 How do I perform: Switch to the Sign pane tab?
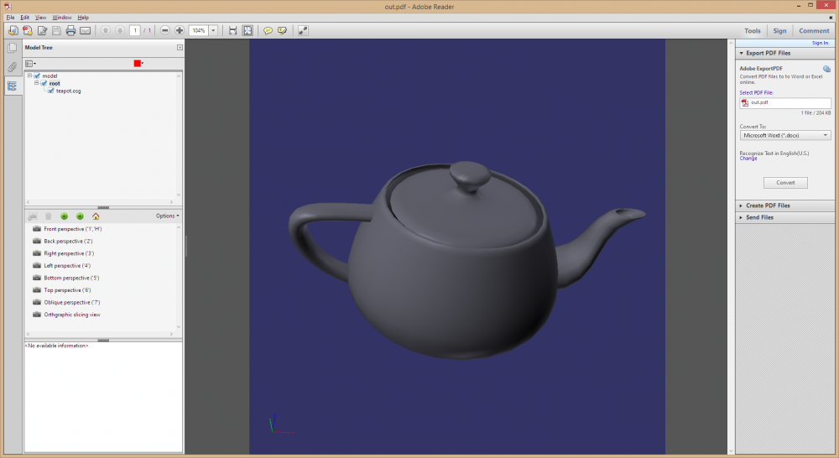click(779, 30)
